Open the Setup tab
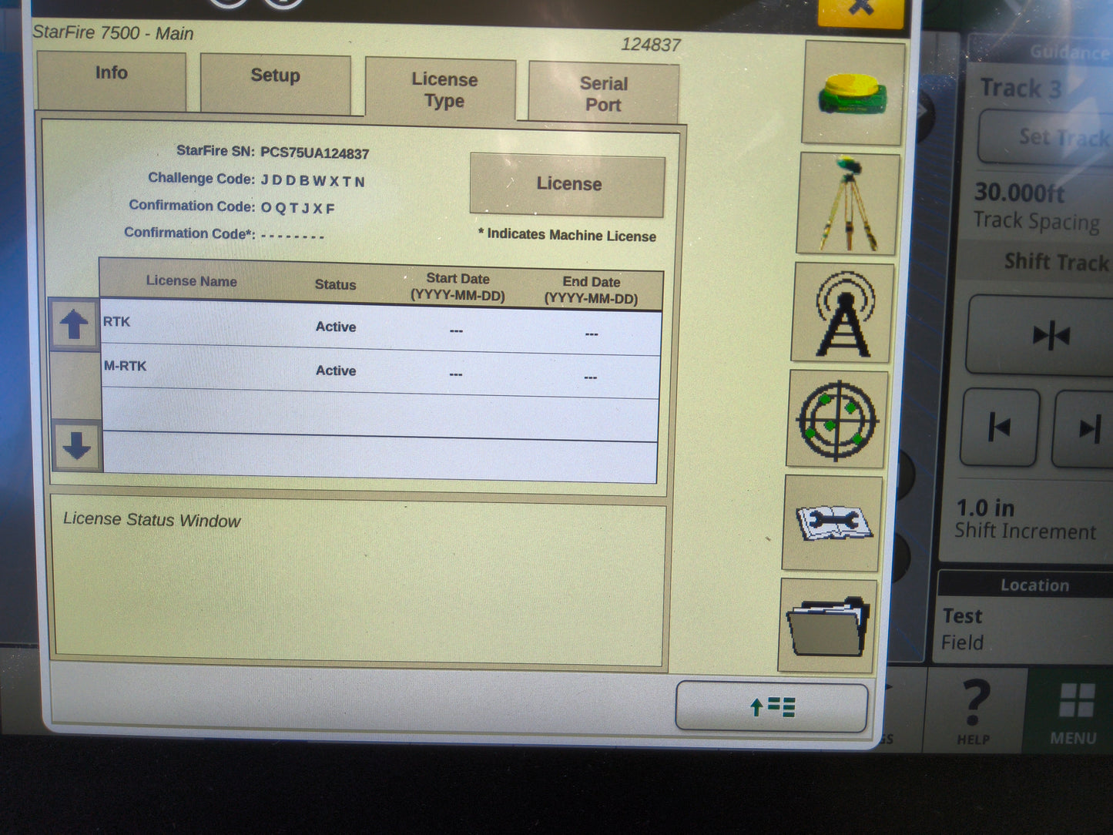 point(274,79)
